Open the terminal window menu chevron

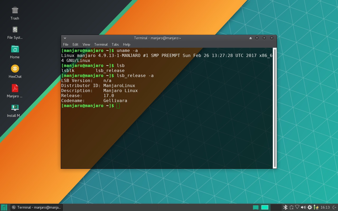point(65,38)
